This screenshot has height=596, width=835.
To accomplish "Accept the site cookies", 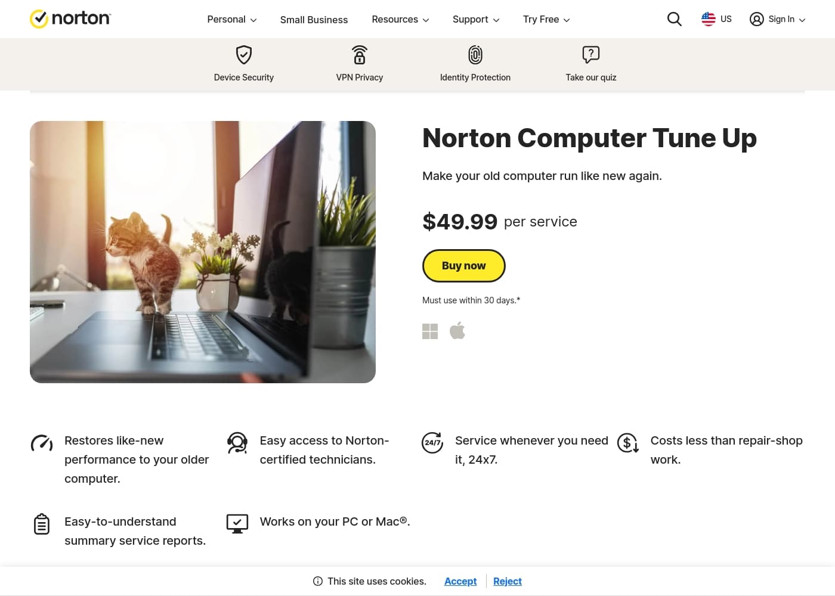I will 460,581.
